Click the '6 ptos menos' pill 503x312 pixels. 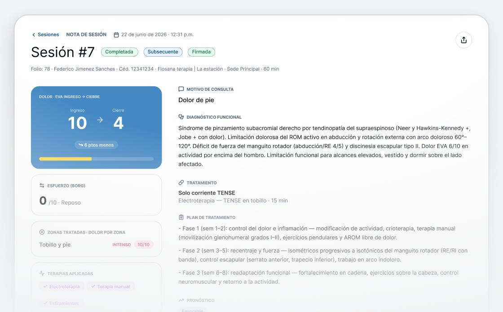[96, 145]
